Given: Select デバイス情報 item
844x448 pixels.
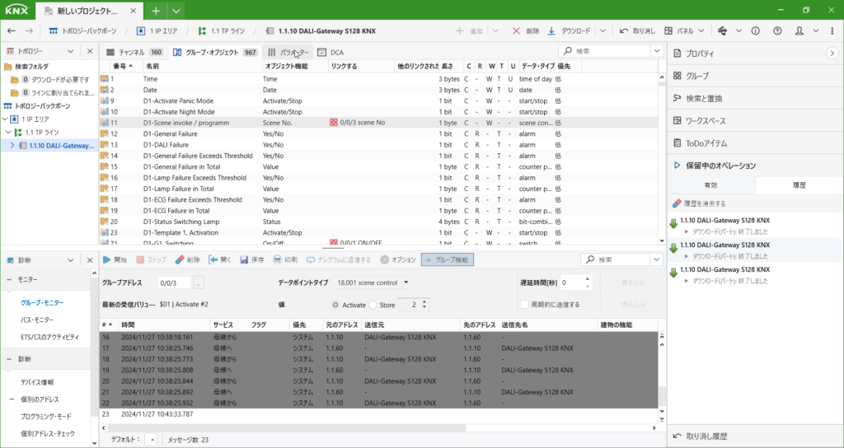Looking at the screenshot, I should 37,382.
